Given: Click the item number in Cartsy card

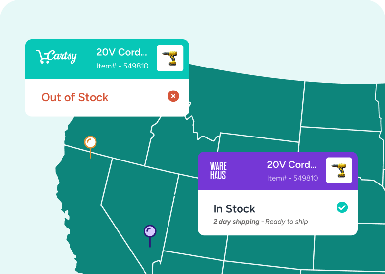Looking at the screenshot, I should pos(122,66).
